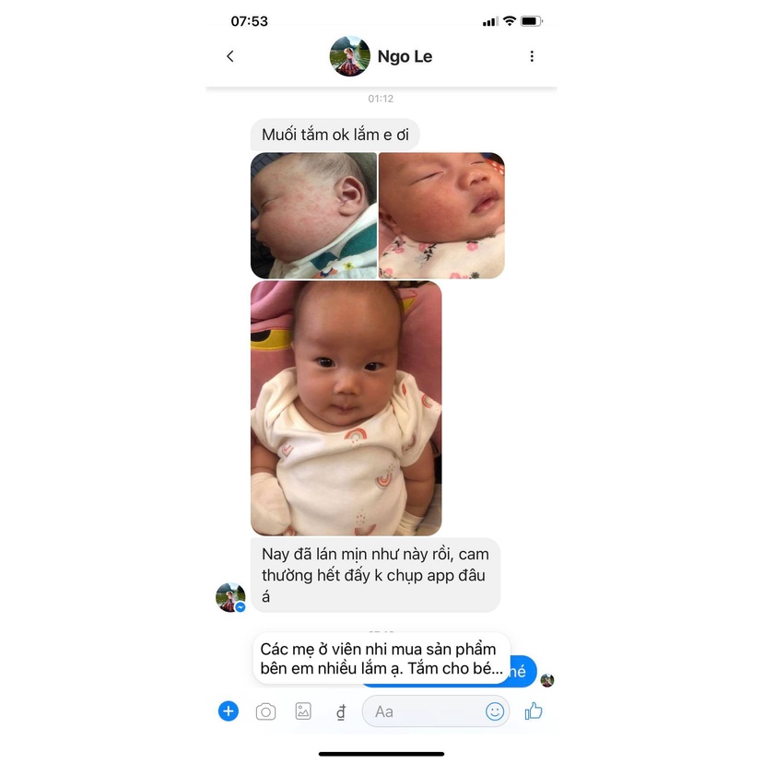The height and width of the screenshot is (763, 763).
Task: Tap the back arrow icon
Action: 230,56
